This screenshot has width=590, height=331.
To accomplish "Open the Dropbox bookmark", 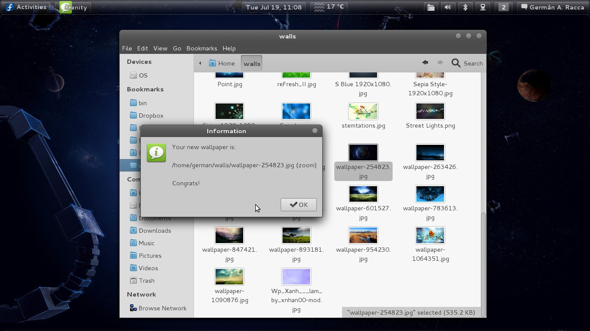I will click(146, 116).
